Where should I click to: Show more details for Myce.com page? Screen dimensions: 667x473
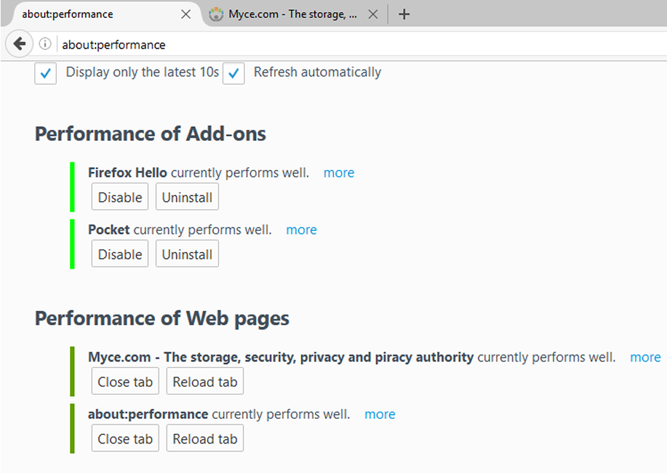coord(646,357)
